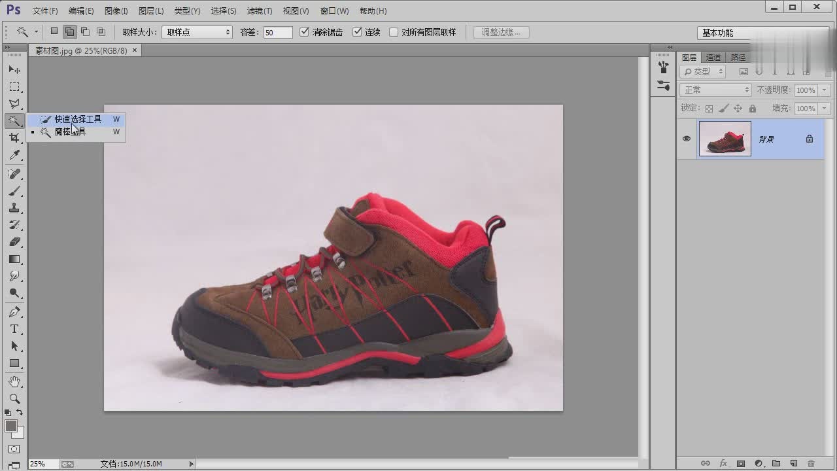Open the brush presets panel icon
Viewport: 837px width, 471px height.
pos(664,67)
